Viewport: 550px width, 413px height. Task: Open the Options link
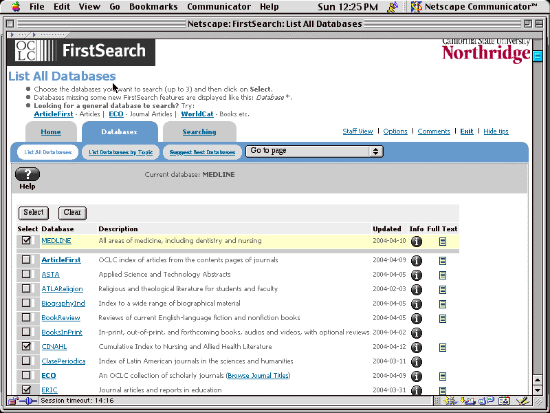395,131
